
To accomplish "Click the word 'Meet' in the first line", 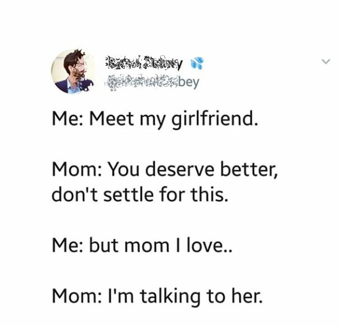I will 112,119.
